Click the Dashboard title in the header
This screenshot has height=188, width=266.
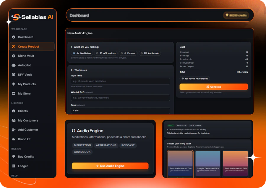coord(80,15)
